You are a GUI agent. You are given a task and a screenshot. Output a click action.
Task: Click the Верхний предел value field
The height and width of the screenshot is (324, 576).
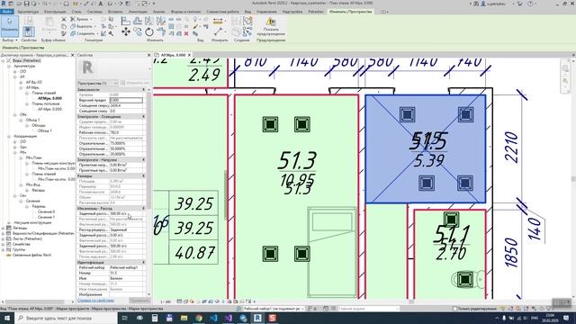tap(126, 100)
